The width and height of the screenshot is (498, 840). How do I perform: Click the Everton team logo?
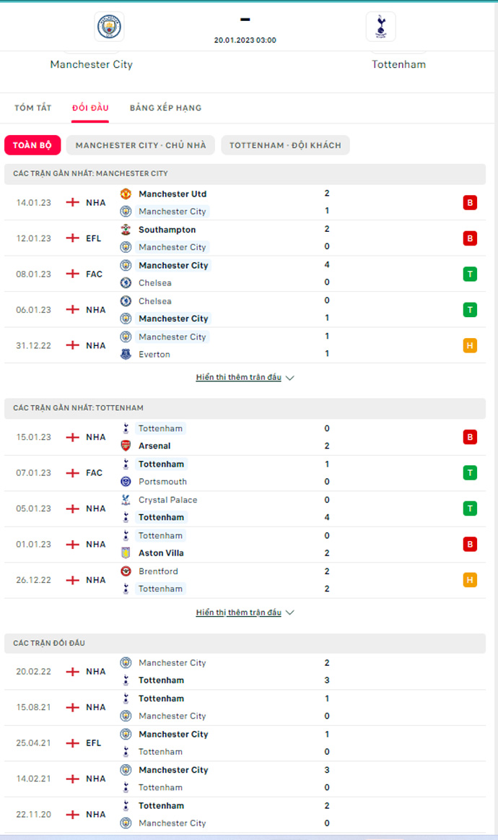[x=126, y=355]
